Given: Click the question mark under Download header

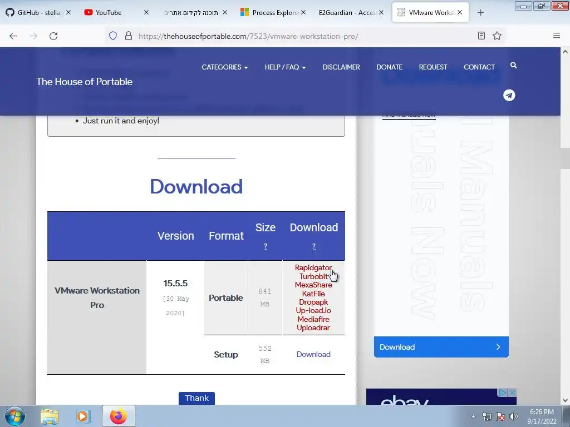Looking at the screenshot, I should tap(314, 246).
